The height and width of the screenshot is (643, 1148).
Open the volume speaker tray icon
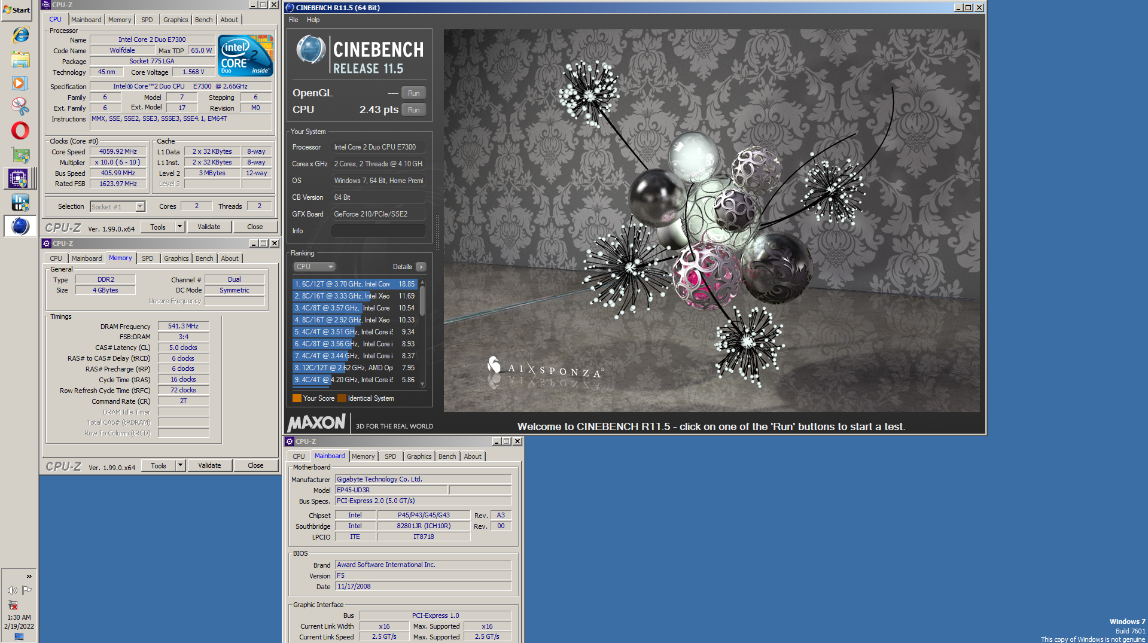tap(12, 590)
